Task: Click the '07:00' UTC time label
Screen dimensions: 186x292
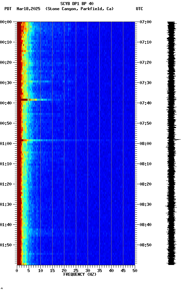Action: 146,22
